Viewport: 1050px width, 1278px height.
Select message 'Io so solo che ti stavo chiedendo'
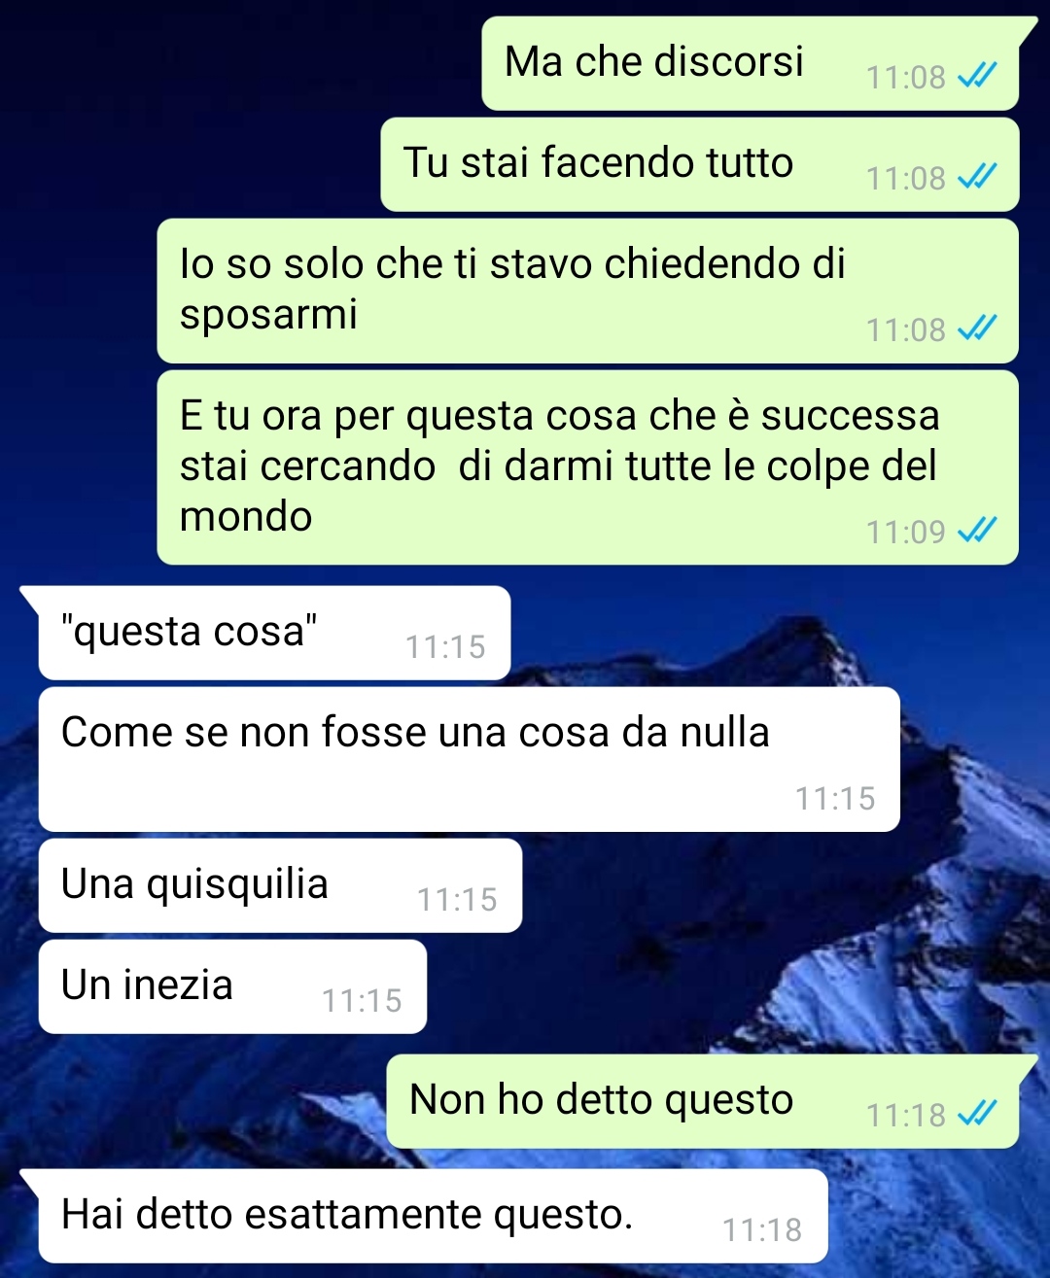click(588, 291)
